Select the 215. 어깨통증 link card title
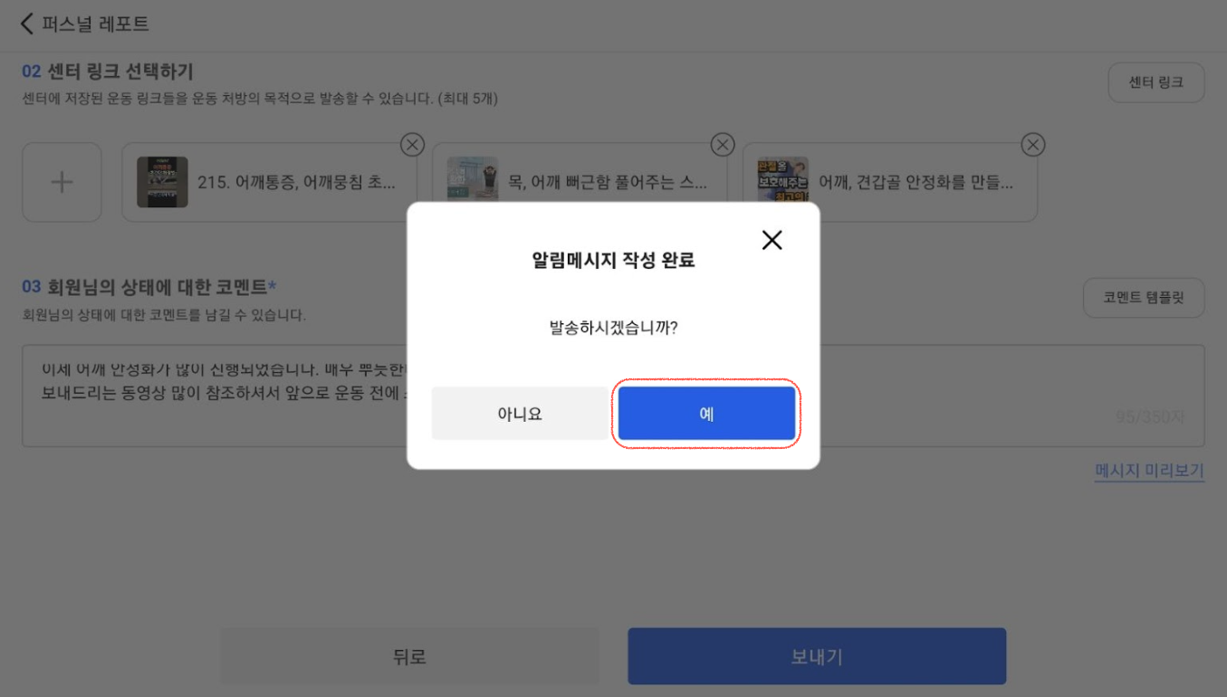 (x=296, y=182)
